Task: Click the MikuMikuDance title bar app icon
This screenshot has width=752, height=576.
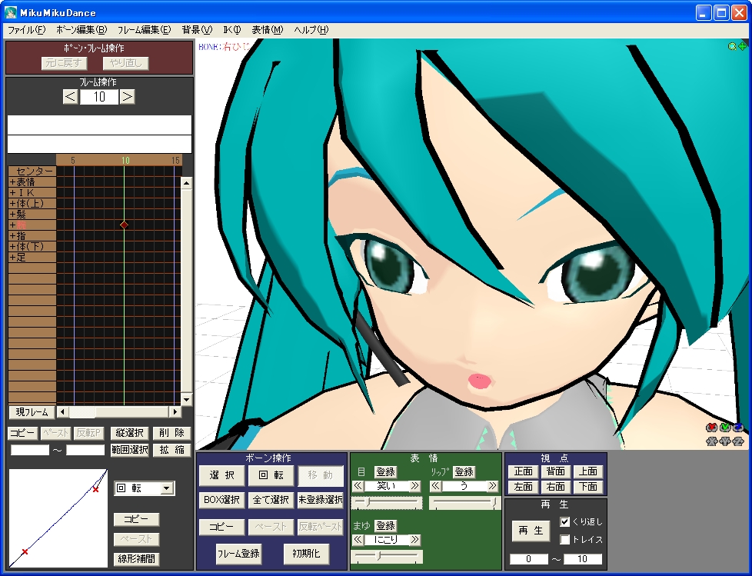Action: pyautogui.click(x=11, y=13)
